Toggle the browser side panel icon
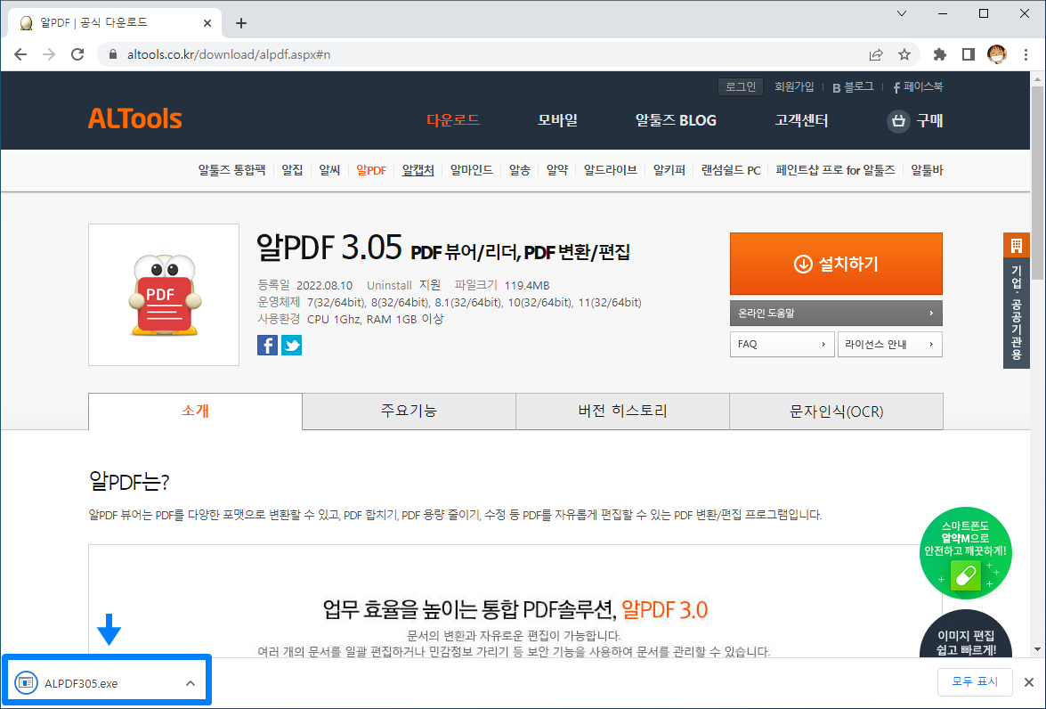Viewport: 1046px width, 709px height. [x=968, y=54]
